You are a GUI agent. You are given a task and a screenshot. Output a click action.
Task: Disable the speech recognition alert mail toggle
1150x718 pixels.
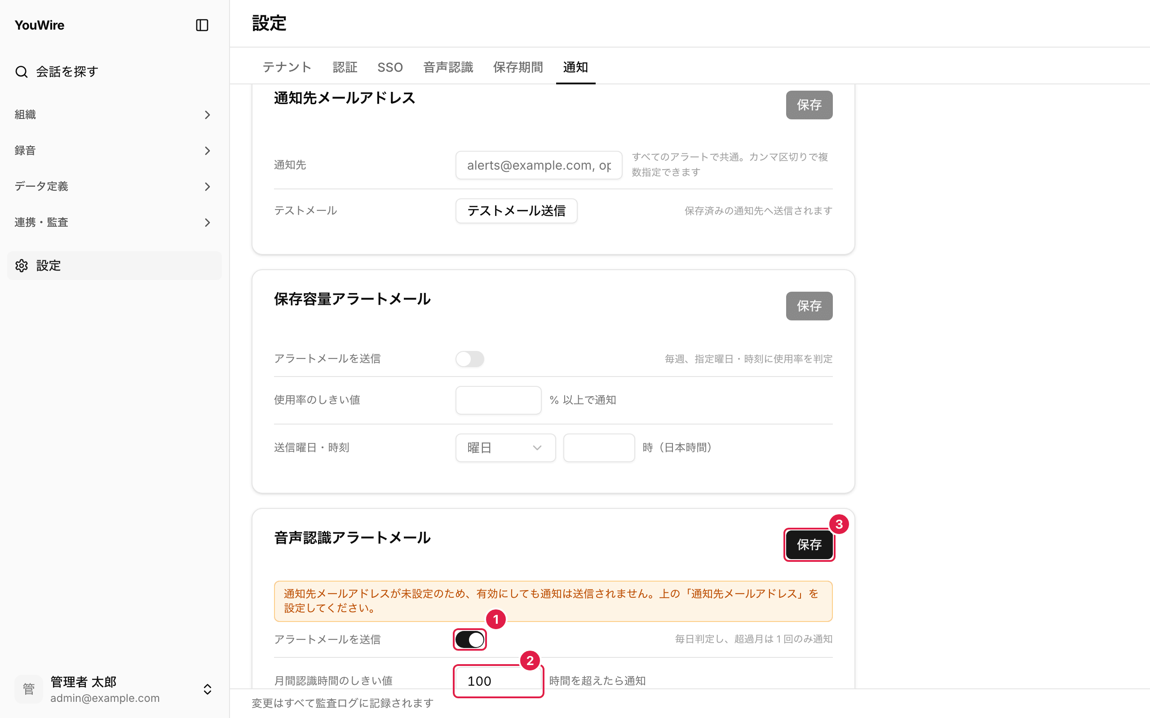(x=470, y=639)
